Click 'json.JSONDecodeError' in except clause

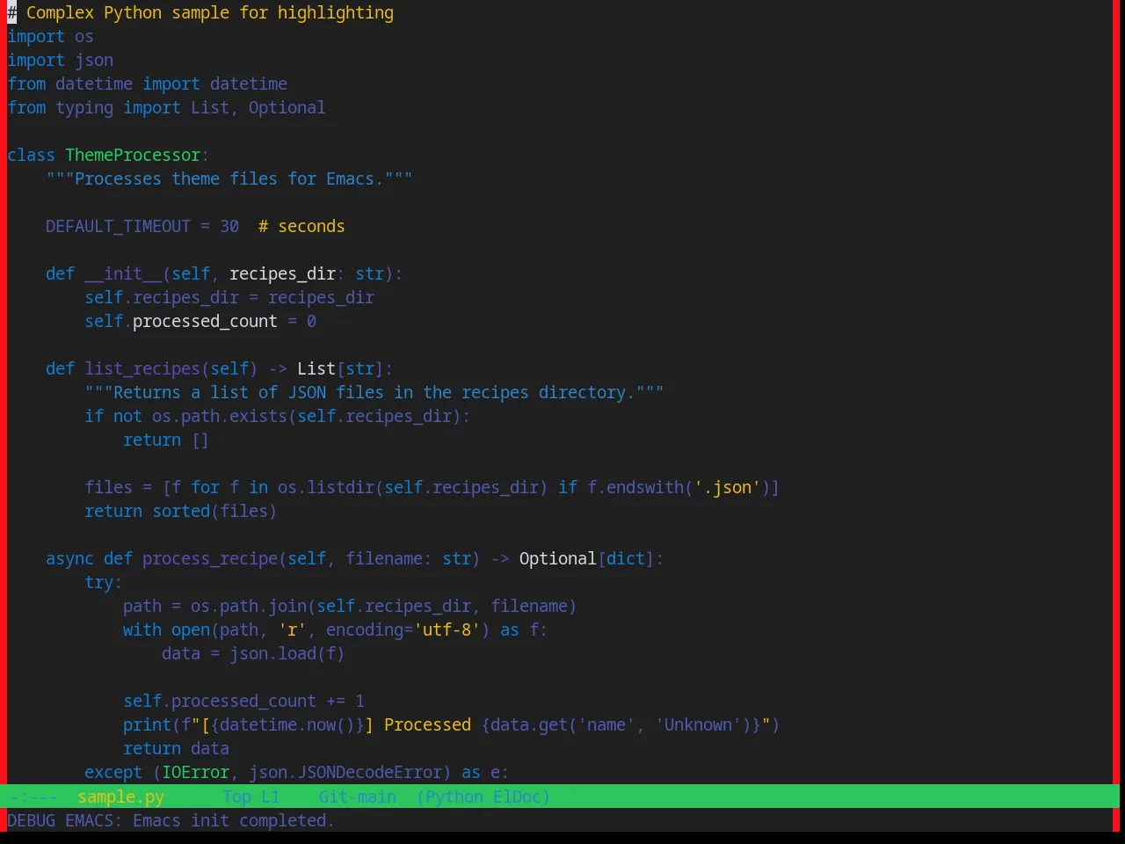pos(345,772)
